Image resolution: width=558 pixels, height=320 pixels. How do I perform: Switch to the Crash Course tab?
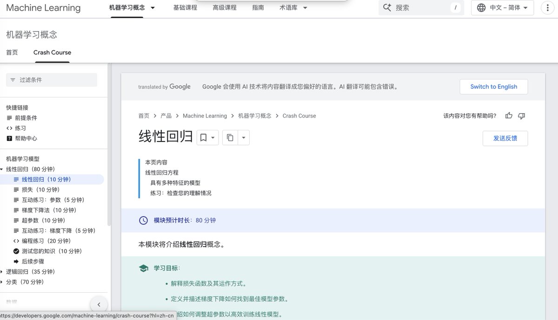[52, 52]
